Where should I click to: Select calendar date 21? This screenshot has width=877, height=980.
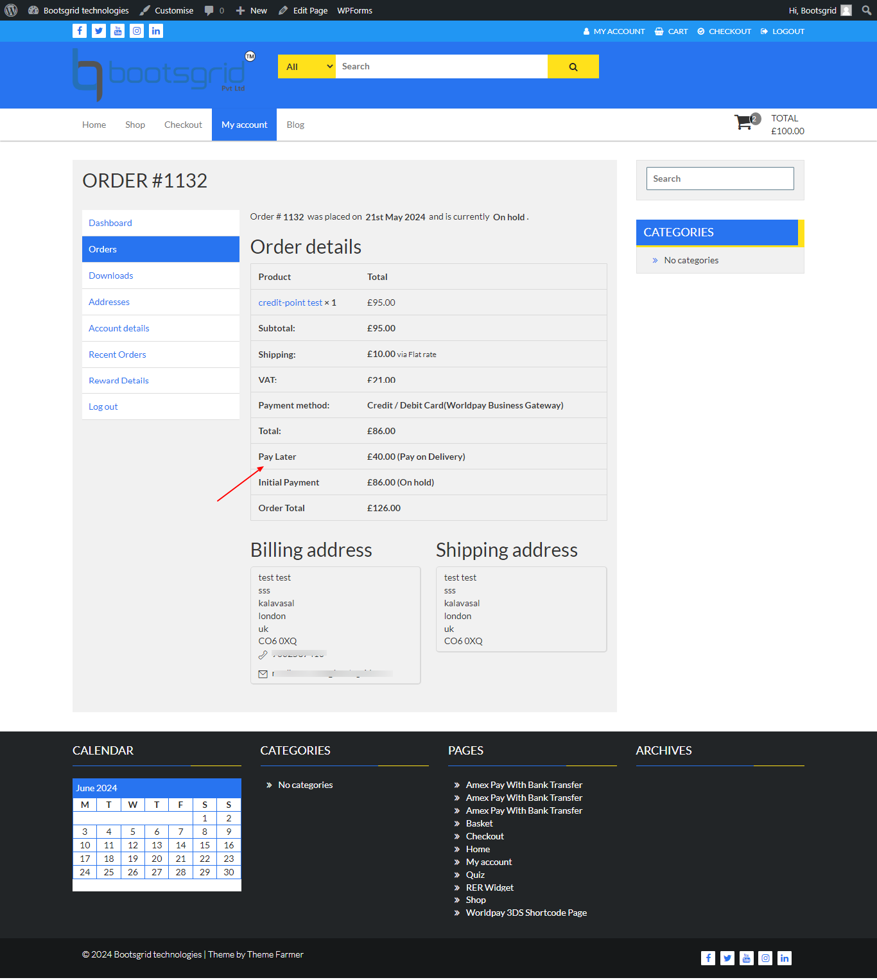pyautogui.click(x=181, y=859)
